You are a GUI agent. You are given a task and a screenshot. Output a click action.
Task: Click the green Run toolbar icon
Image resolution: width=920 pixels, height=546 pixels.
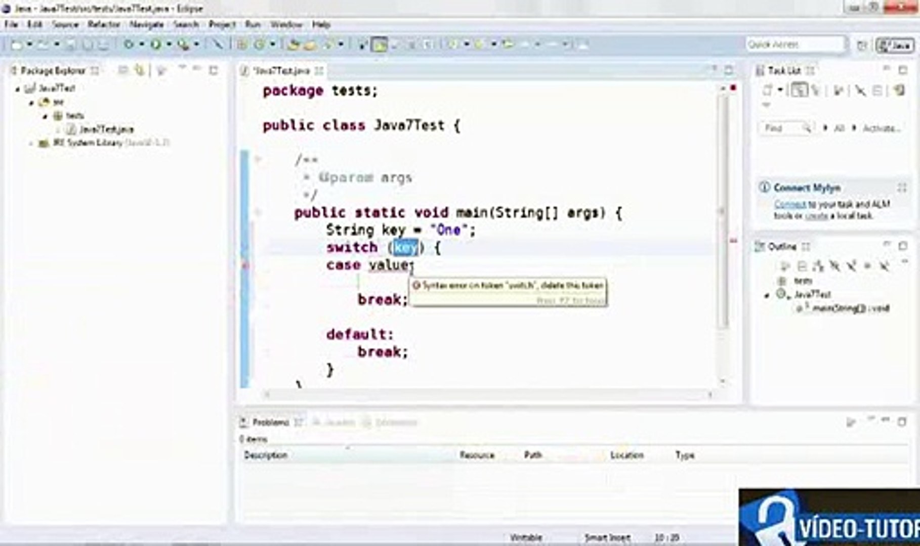pyautogui.click(x=156, y=45)
